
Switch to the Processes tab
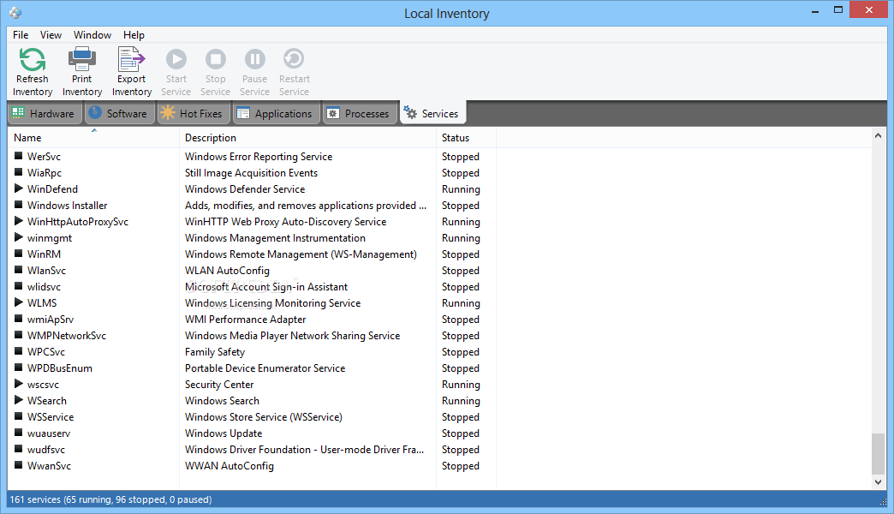click(x=359, y=113)
